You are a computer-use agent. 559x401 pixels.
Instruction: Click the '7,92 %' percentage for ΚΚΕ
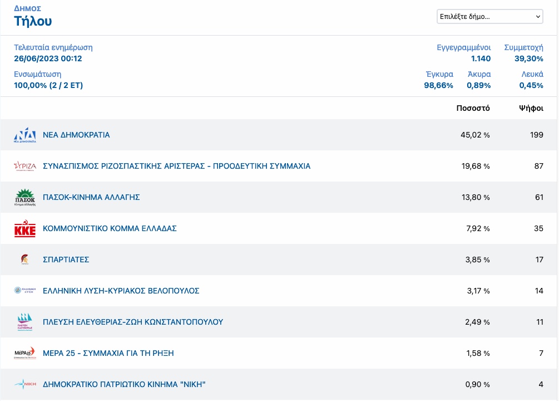(478, 228)
